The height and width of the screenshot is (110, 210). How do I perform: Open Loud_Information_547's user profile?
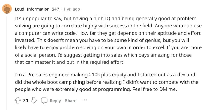click(37, 9)
